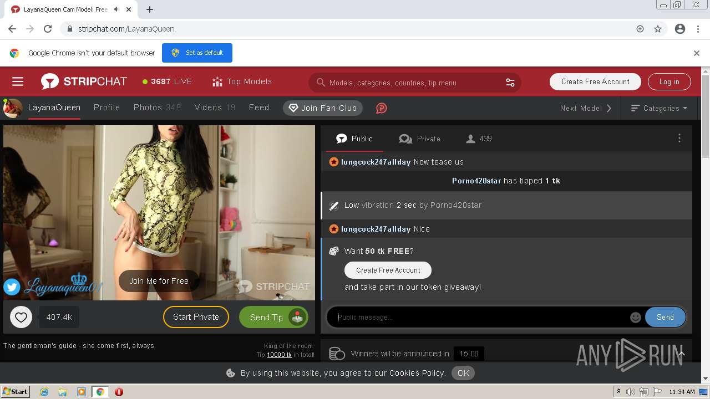The width and height of the screenshot is (710, 399).
Task: Reload the page
Action: 48,29
